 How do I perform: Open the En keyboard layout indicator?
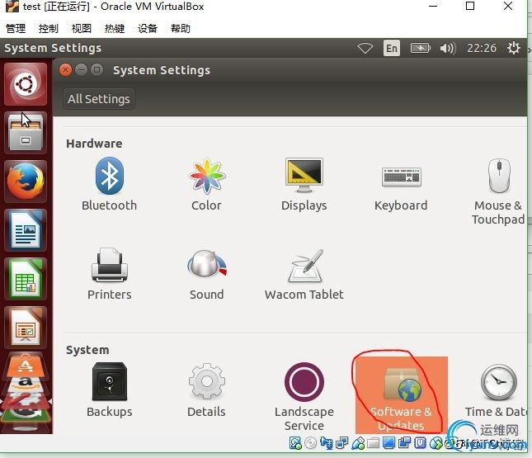point(392,48)
